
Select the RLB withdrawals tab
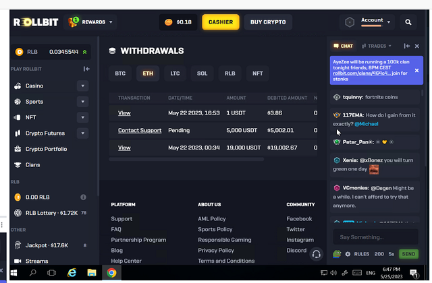230,73
